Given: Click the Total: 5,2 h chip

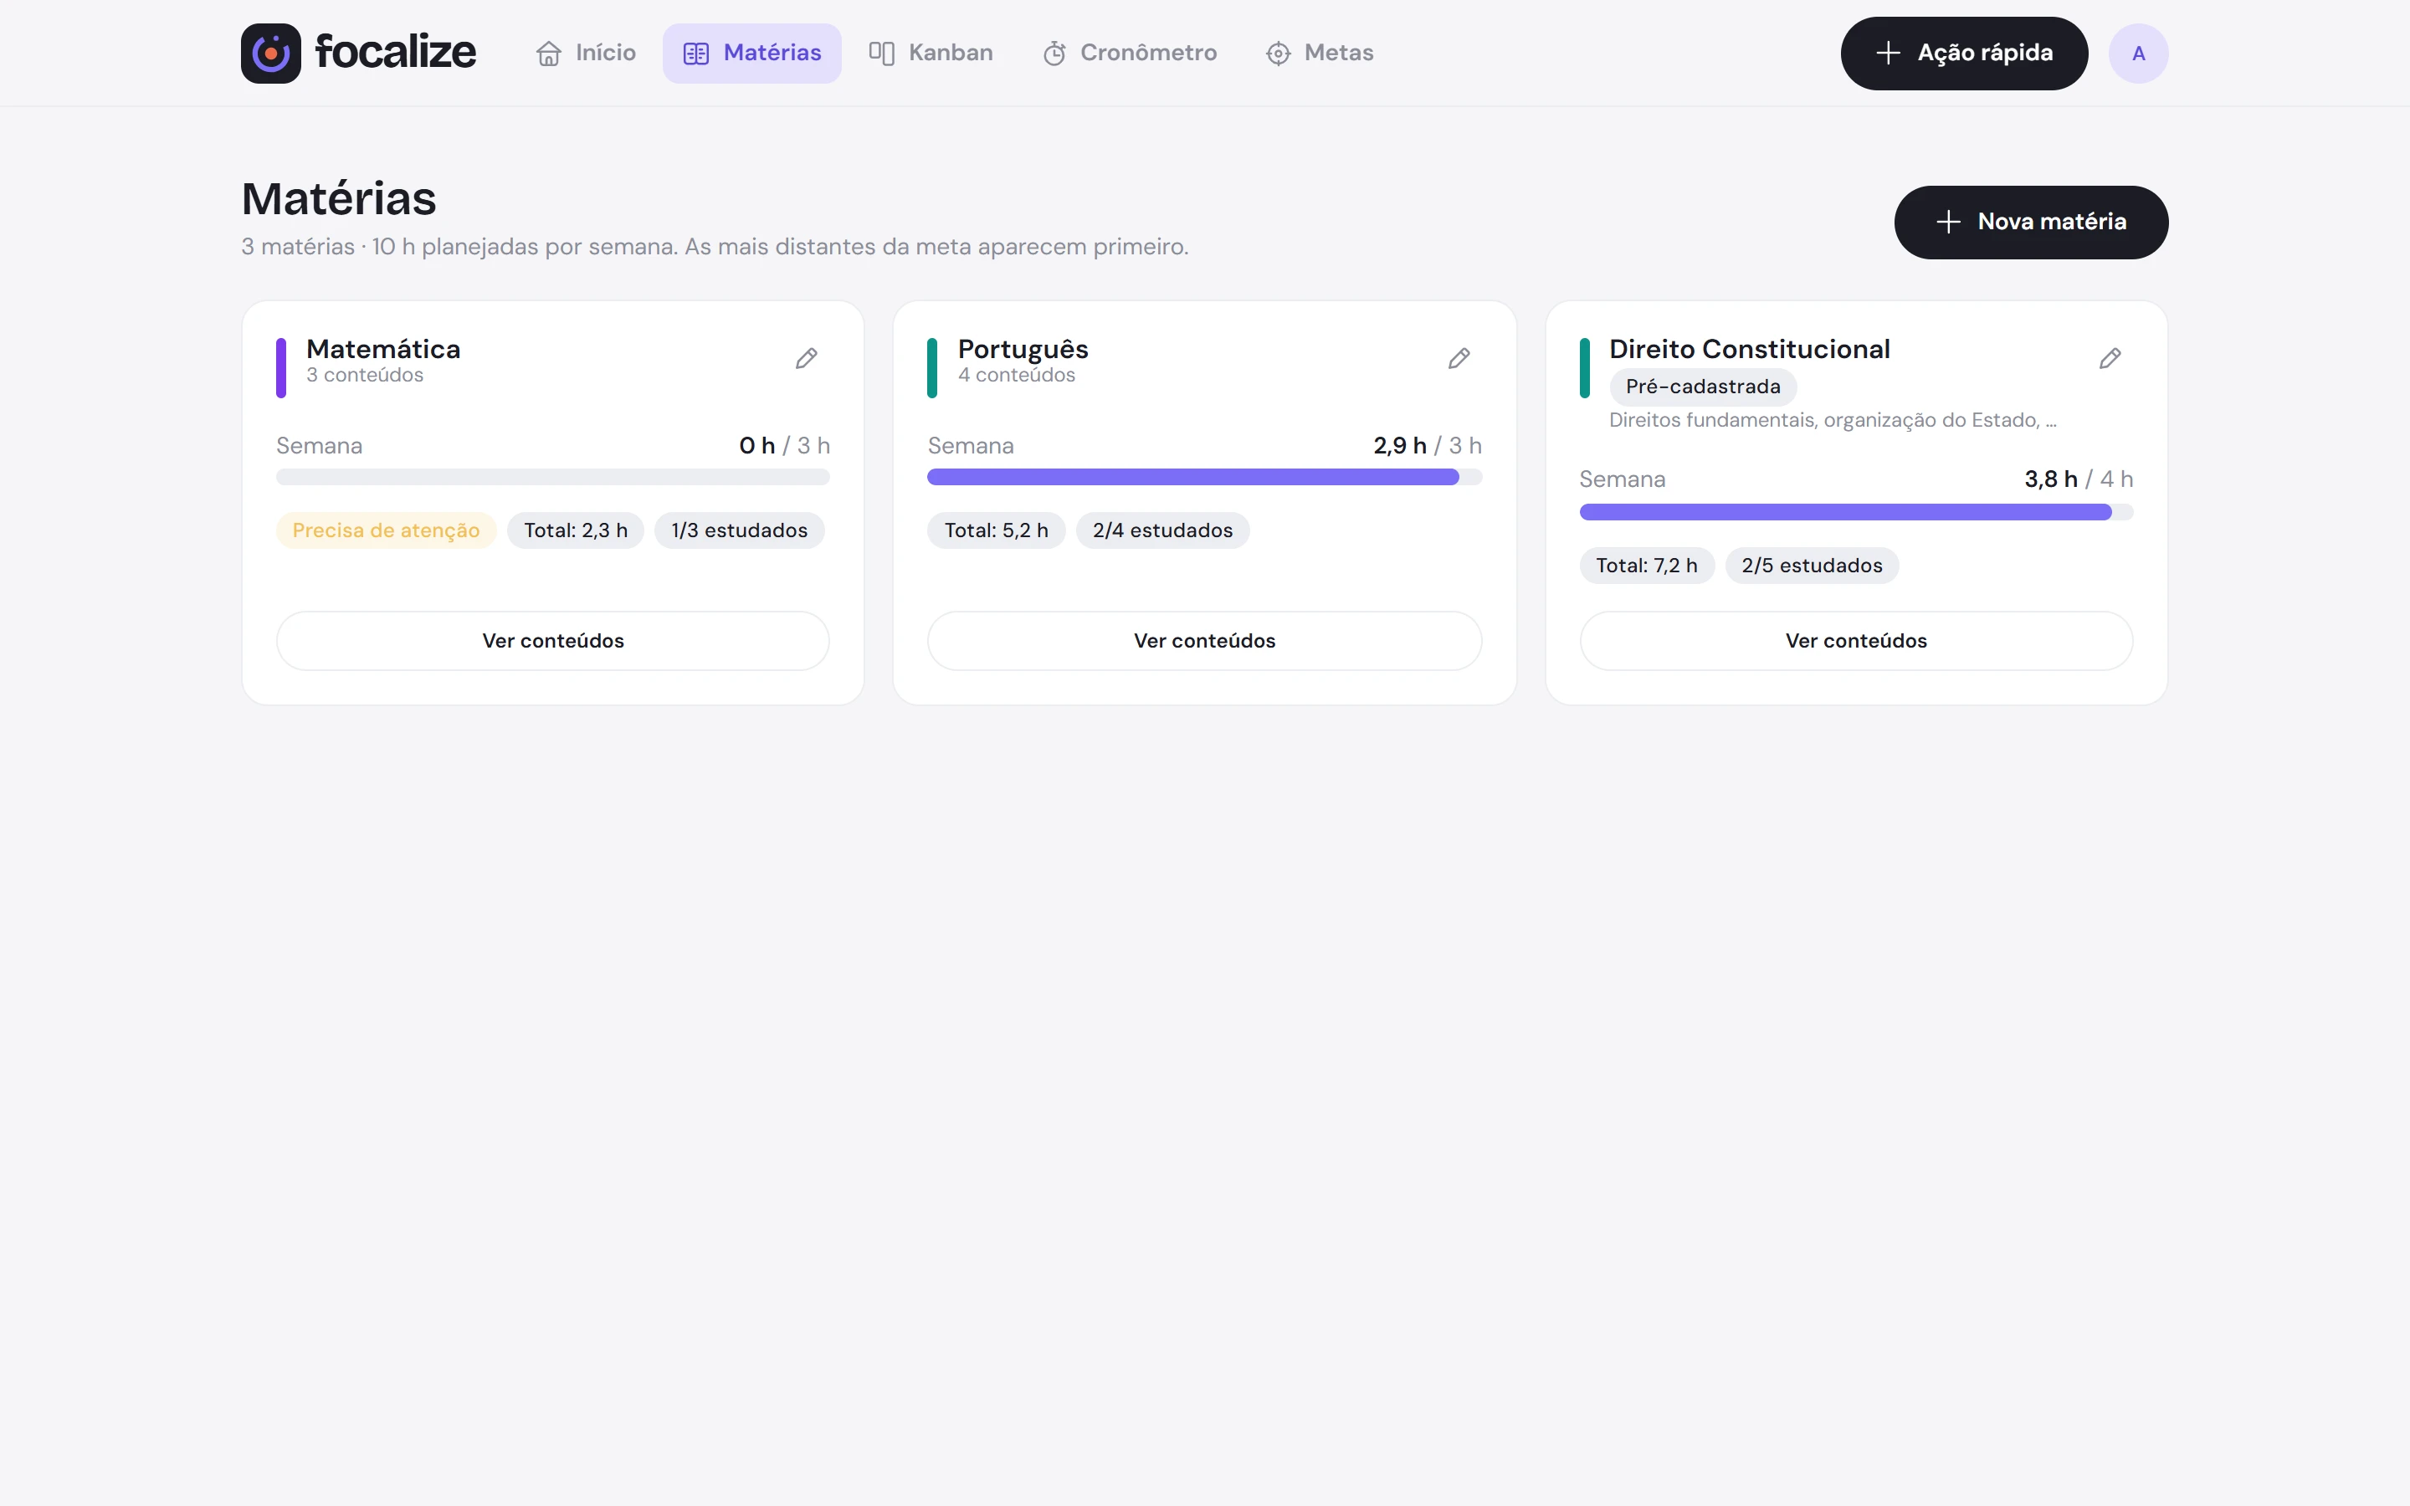Looking at the screenshot, I should (996, 530).
